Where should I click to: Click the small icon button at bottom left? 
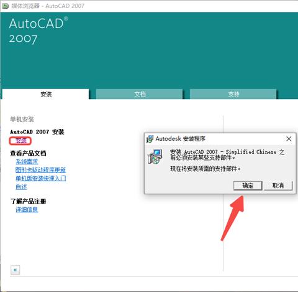point(15,270)
